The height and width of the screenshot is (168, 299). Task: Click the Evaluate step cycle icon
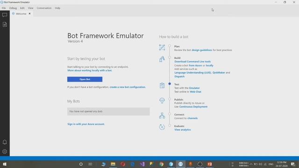click(x=162, y=127)
